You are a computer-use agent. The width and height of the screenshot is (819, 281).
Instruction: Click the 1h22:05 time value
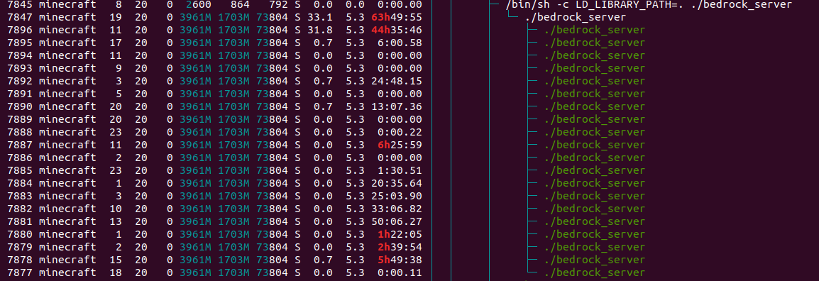pos(400,234)
